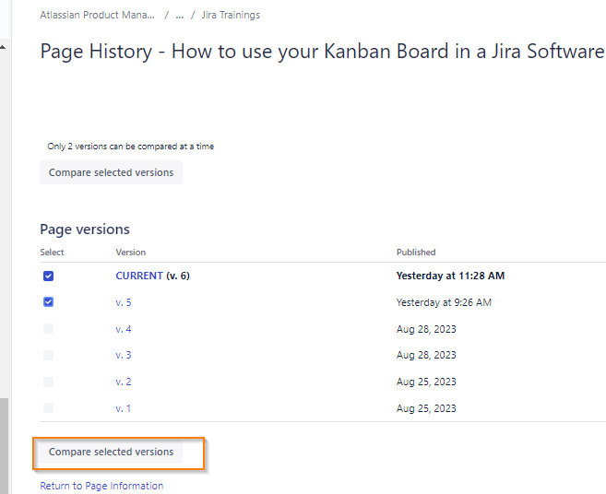Return to Page Information link

click(x=101, y=486)
